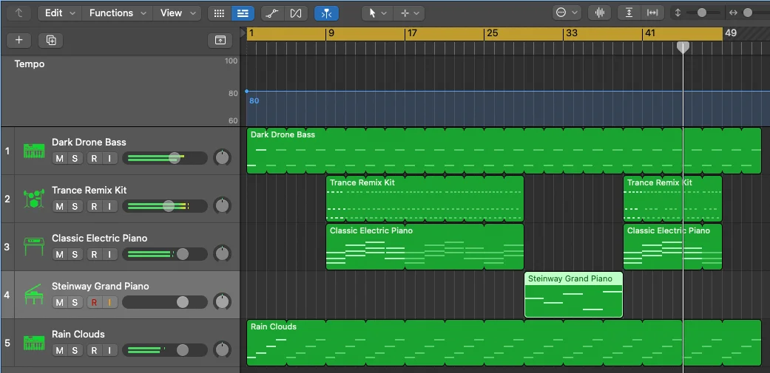Click the waveform zoom button

[x=600, y=13]
